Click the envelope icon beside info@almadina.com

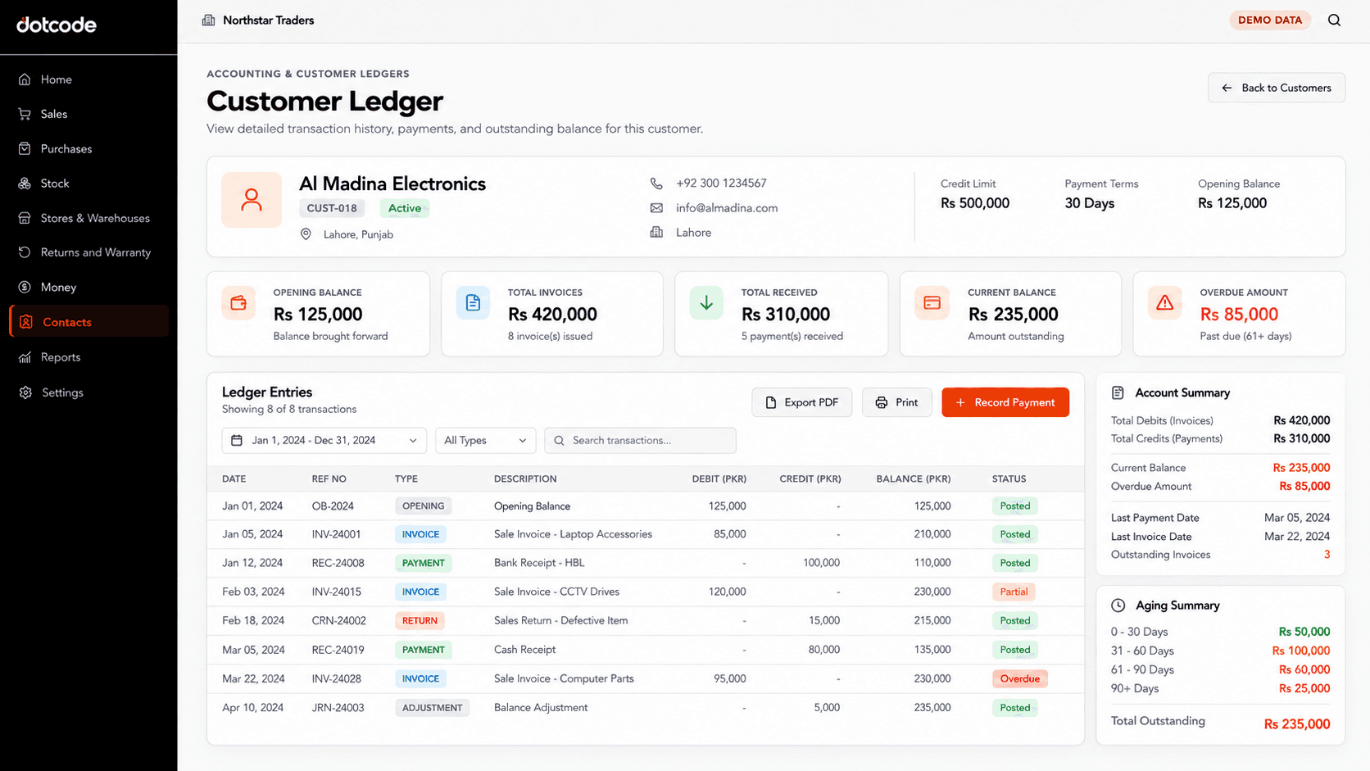[x=656, y=208]
